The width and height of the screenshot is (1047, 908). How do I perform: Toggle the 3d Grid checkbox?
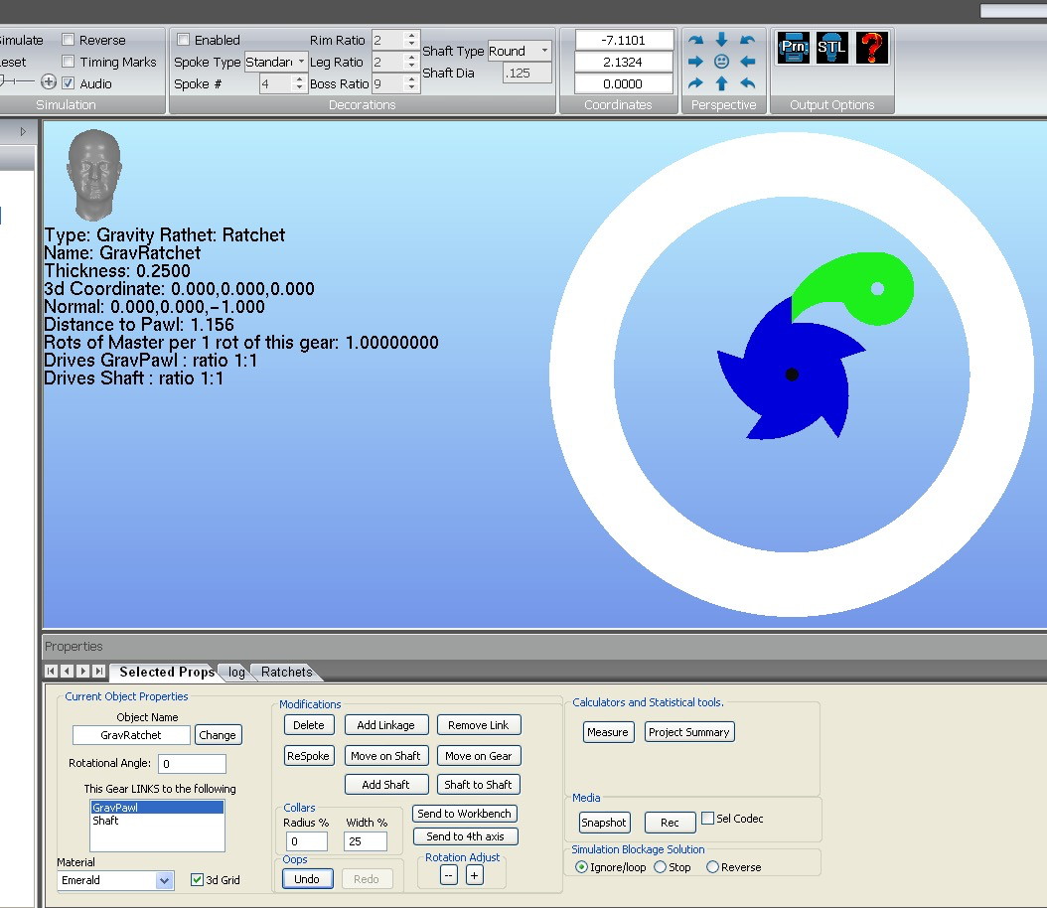tap(197, 880)
